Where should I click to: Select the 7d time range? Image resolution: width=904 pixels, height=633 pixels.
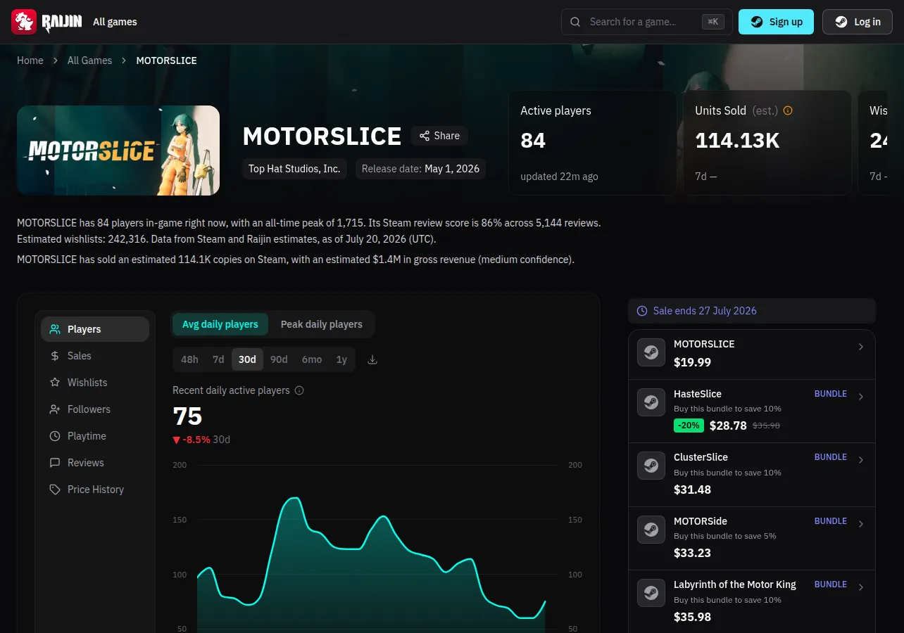point(218,359)
